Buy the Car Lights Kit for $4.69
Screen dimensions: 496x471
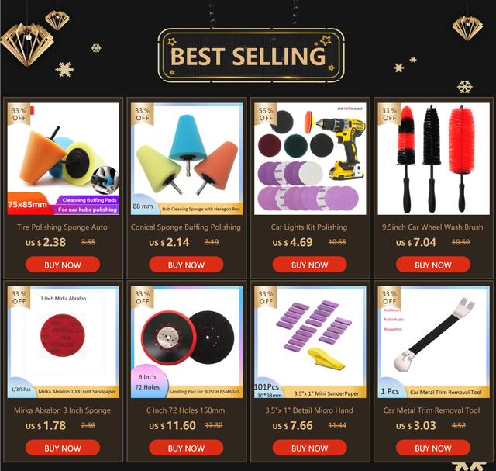[309, 265]
